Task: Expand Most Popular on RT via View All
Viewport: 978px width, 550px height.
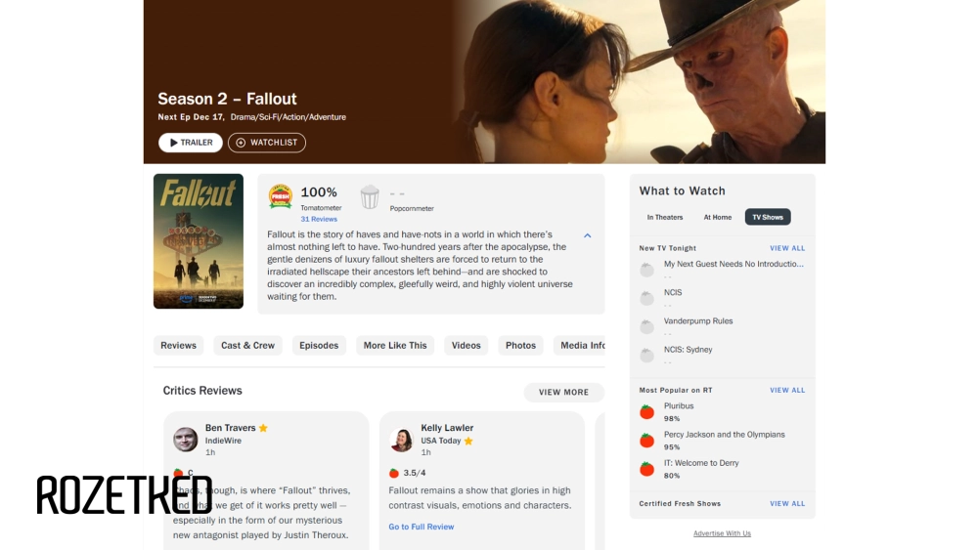Action: (787, 390)
